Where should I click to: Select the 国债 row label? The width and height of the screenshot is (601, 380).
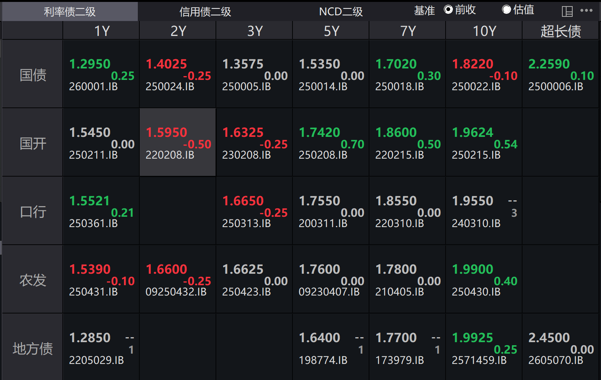33,75
